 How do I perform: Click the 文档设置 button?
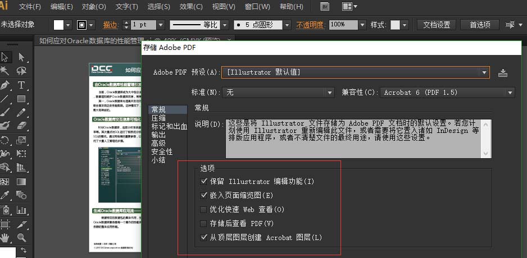click(x=437, y=25)
